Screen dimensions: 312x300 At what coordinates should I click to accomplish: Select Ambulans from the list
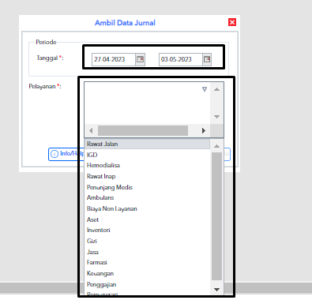pos(147,197)
